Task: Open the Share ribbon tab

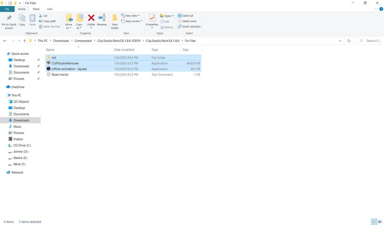Action: (x=36, y=9)
